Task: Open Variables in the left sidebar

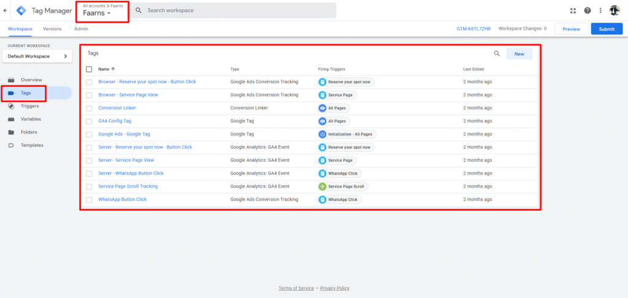Action: [31, 119]
